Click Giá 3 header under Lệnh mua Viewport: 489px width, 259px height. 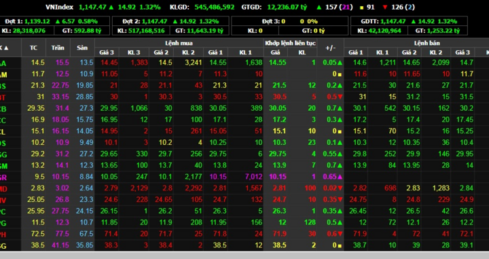click(x=107, y=52)
